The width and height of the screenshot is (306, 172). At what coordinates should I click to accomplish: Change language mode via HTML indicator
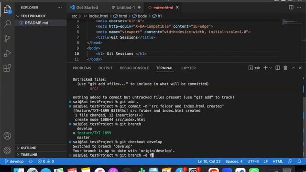(x=277, y=161)
